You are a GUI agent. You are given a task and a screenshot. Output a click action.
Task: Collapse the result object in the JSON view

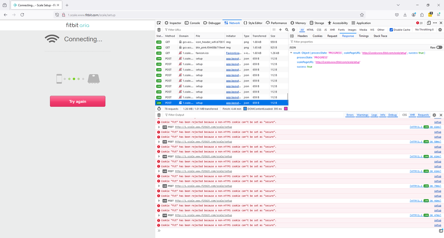point(291,53)
